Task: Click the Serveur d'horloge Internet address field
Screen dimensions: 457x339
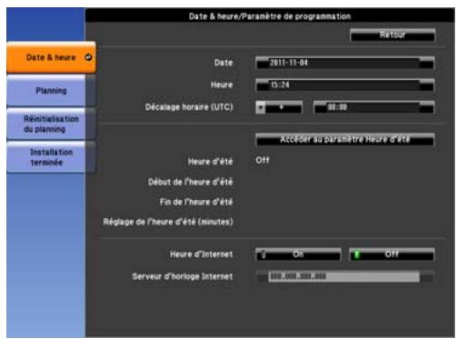Action: tap(344, 276)
